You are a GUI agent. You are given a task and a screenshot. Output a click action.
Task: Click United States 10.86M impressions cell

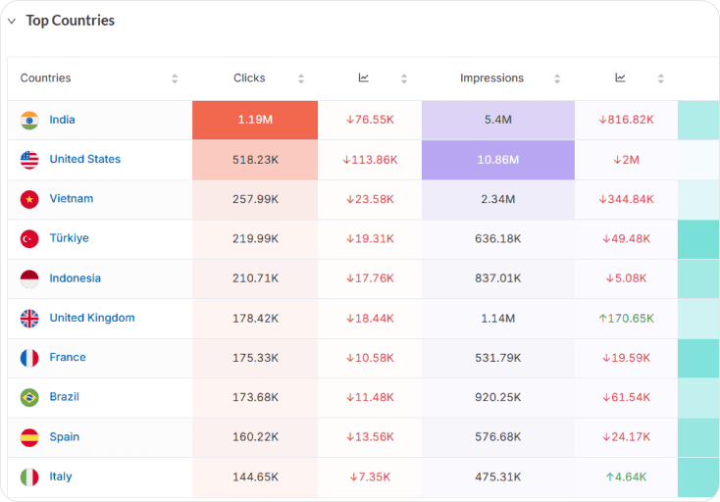tap(497, 160)
